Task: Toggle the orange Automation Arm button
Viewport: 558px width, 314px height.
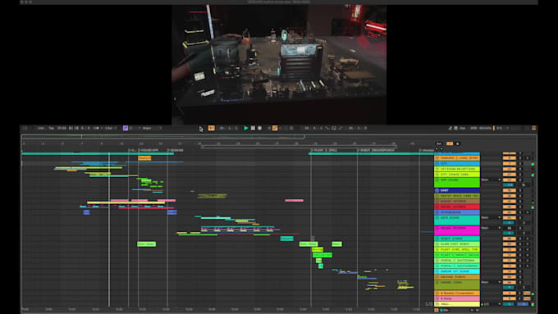Action: point(275,128)
